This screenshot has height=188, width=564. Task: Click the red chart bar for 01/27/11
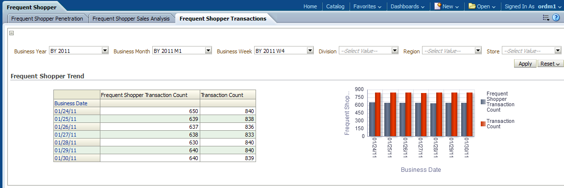pos(423,115)
